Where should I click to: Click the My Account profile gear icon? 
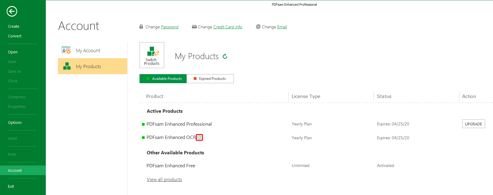point(66,50)
